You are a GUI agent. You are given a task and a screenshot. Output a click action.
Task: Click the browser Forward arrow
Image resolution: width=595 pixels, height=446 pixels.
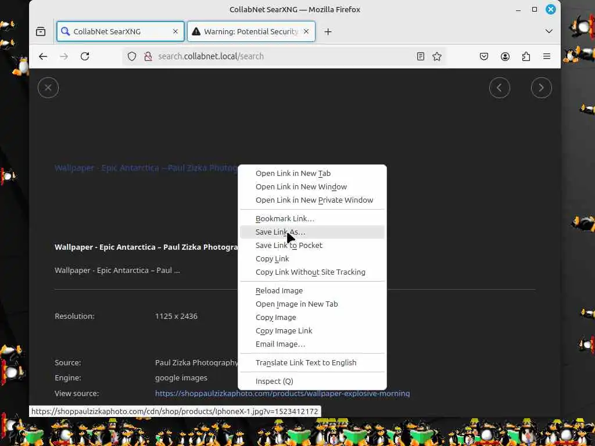[x=64, y=56]
